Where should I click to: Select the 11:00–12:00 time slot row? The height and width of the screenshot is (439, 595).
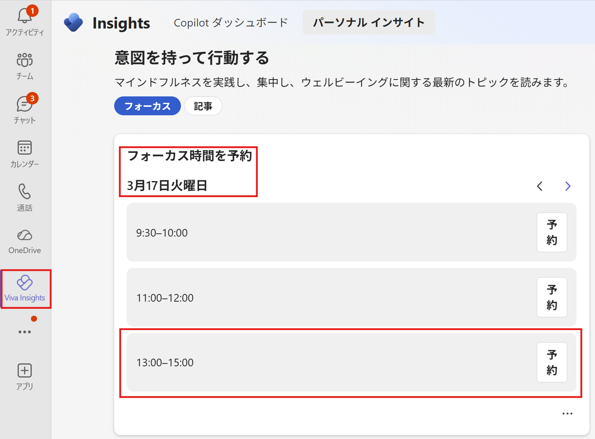click(322, 297)
